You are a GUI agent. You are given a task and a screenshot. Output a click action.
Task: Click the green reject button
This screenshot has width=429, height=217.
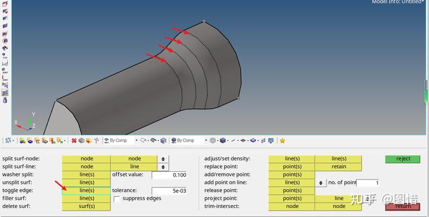click(x=403, y=159)
